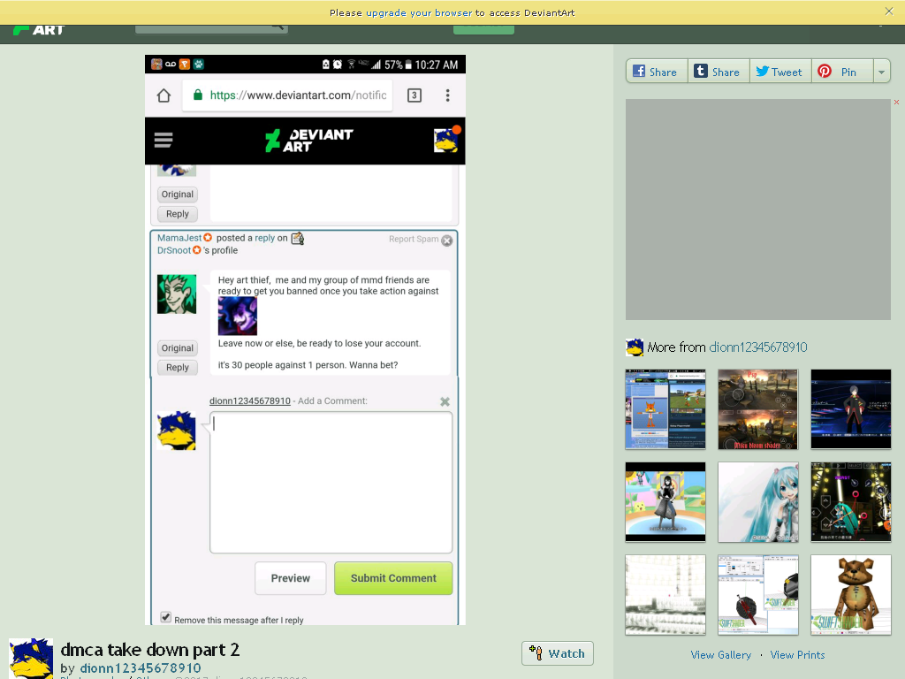Click the browser home icon in screenshot
This screenshot has width=905, height=679.
[164, 95]
